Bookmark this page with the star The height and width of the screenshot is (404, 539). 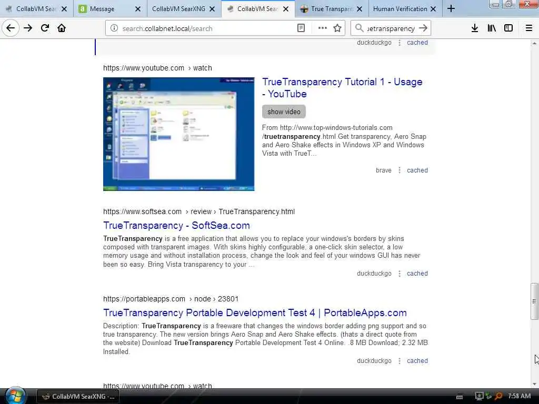click(337, 28)
